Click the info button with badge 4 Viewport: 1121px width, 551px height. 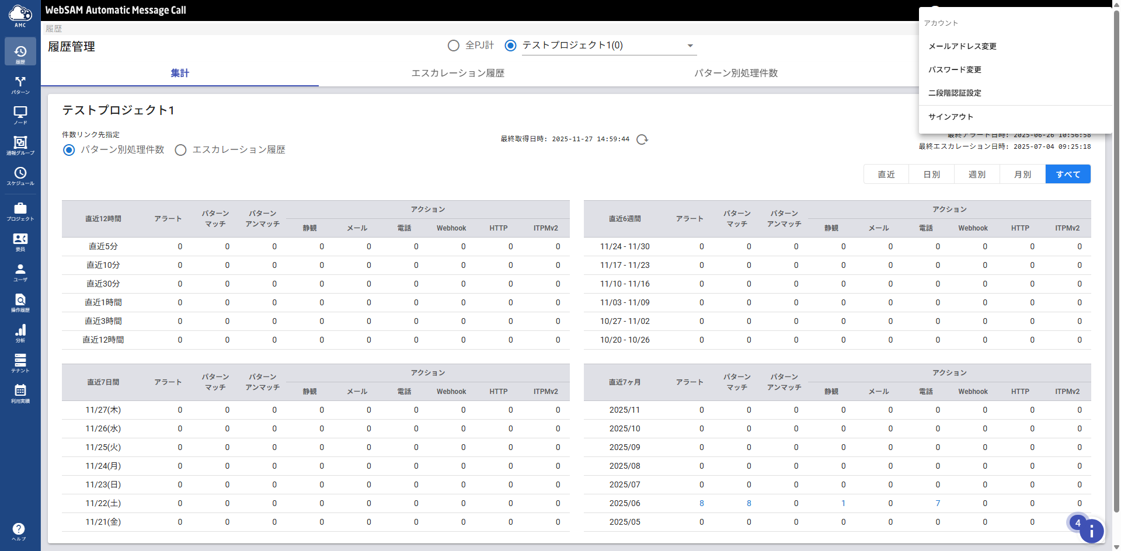pyautogui.click(x=1091, y=531)
